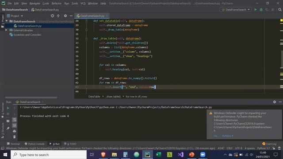The image size is (283, 159).
Task: Expand External Libraries node
Action: [x=6, y=30]
